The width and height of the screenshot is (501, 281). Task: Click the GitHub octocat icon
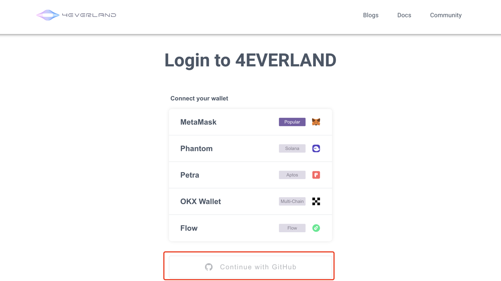click(x=209, y=267)
